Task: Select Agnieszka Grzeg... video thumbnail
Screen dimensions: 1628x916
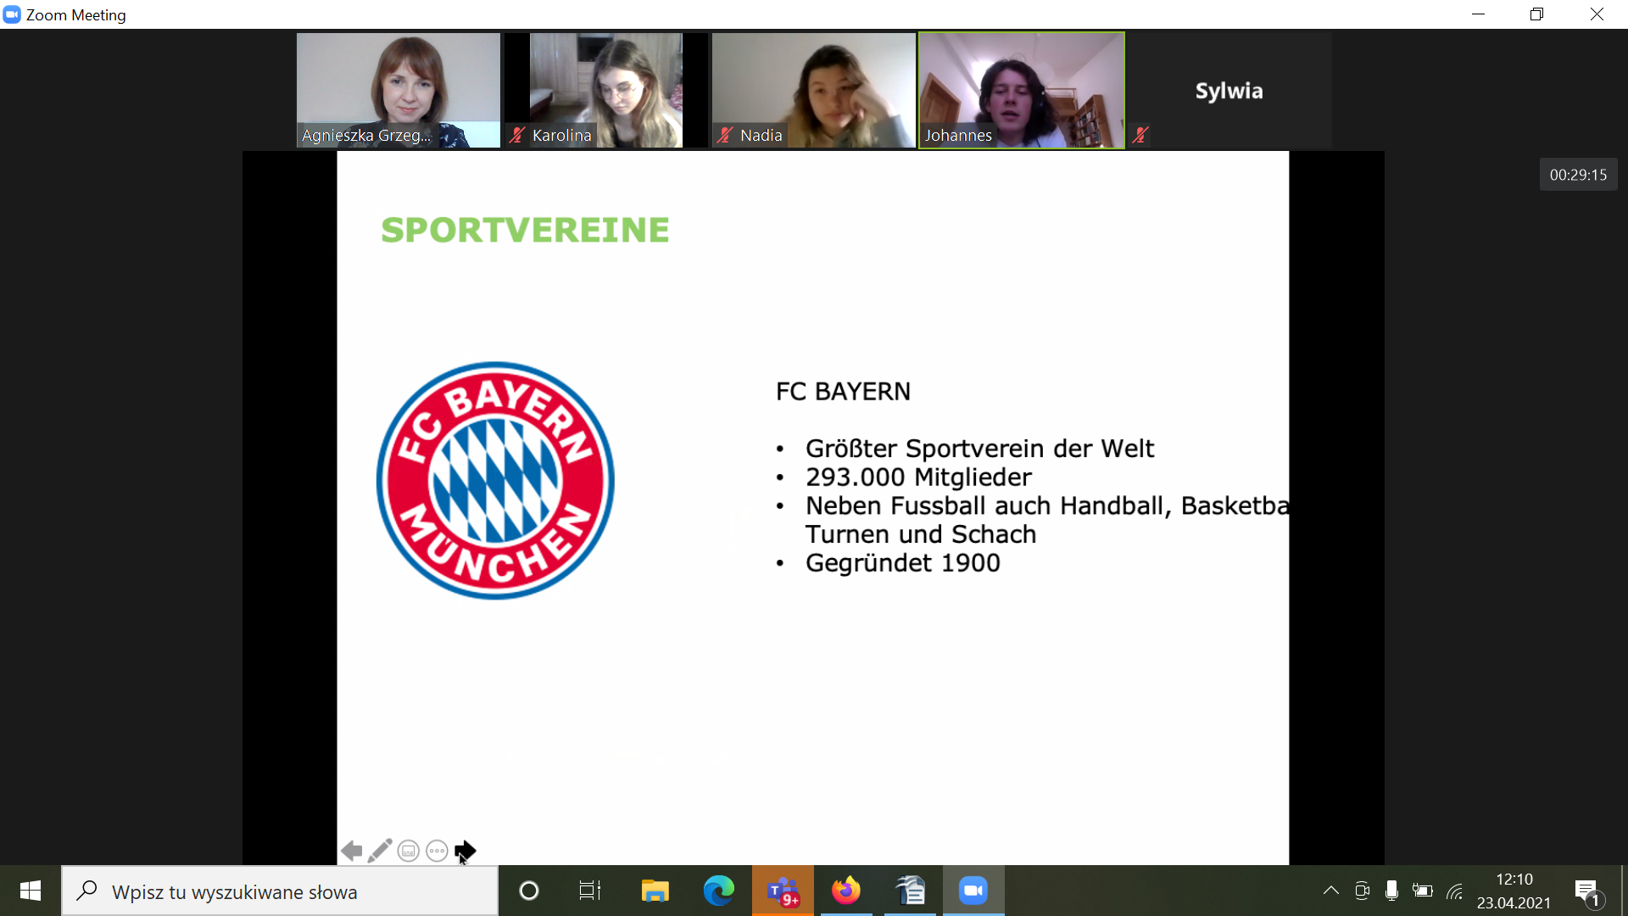Action: point(399,91)
